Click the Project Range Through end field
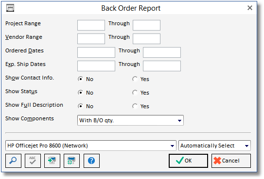264x179 pixels. click(x=146, y=25)
